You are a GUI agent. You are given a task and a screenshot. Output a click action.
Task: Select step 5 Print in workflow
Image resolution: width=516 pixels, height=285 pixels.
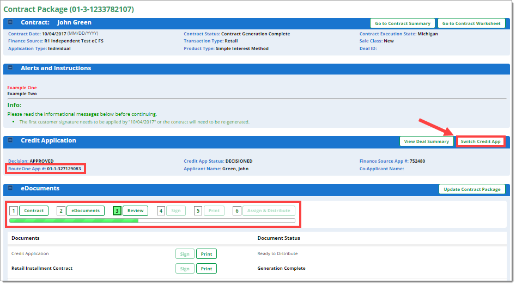214,210
